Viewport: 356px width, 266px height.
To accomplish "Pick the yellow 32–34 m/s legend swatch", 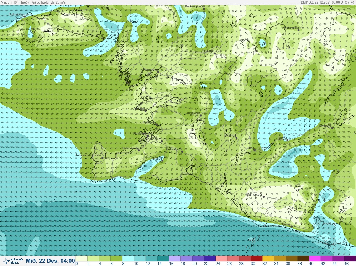I will (268, 259).
